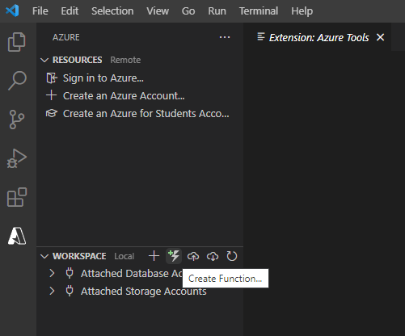Expand Attached Storage Accounts node

tap(52, 291)
